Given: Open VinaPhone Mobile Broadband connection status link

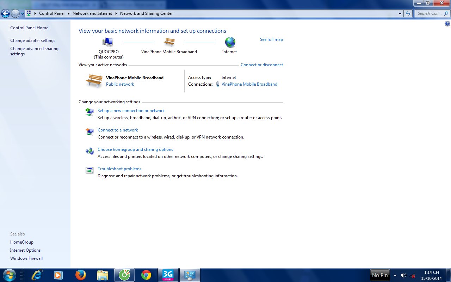Looking at the screenshot, I should click(x=249, y=84).
